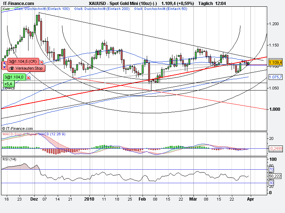
Task: Click the -0,2499 MACD value tag
Action: pyautogui.click(x=276, y=148)
